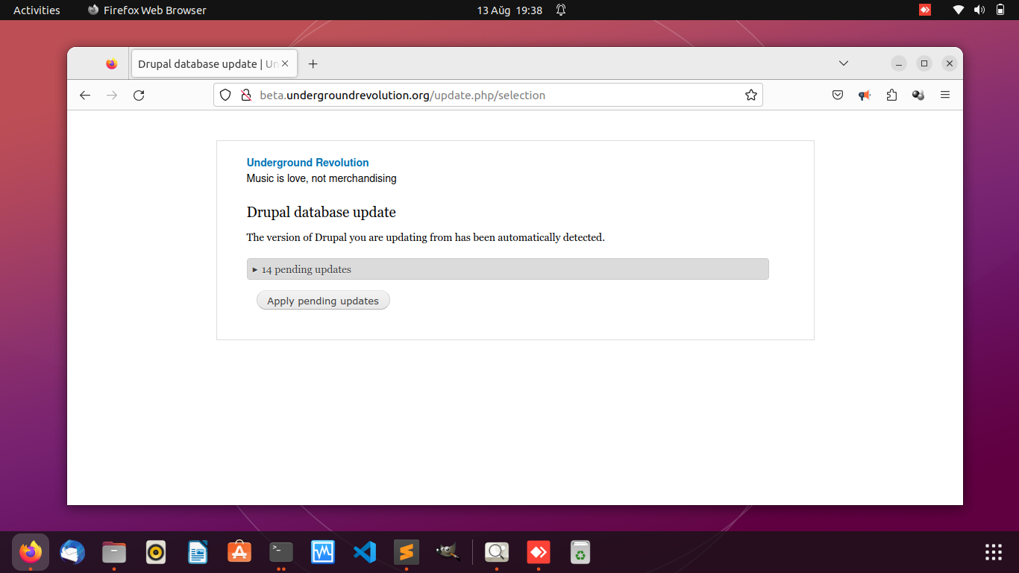Launch Visual Studio Code from the dock

point(365,552)
